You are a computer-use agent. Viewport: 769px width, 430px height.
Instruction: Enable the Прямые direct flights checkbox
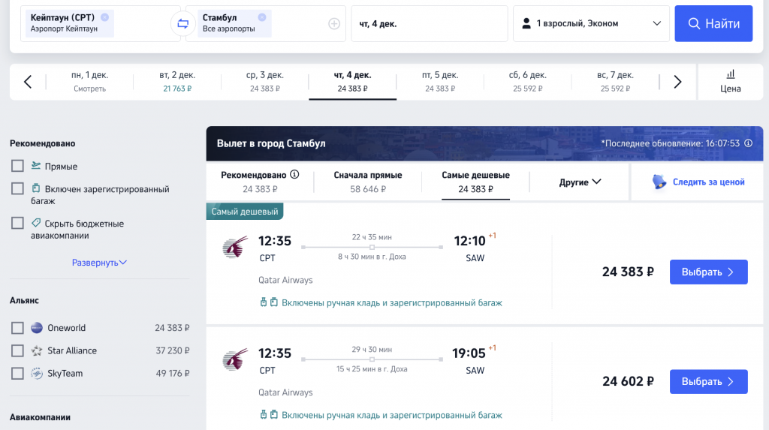coord(18,166)
